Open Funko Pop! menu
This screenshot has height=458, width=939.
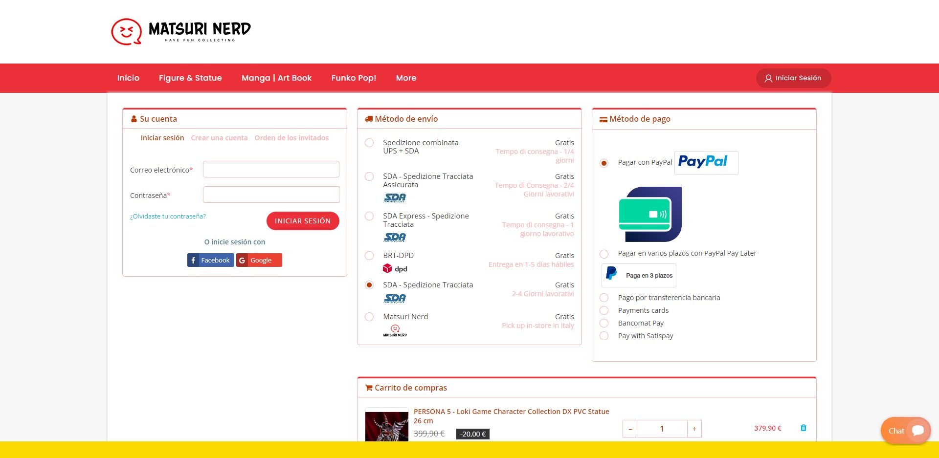coord(354,78)
